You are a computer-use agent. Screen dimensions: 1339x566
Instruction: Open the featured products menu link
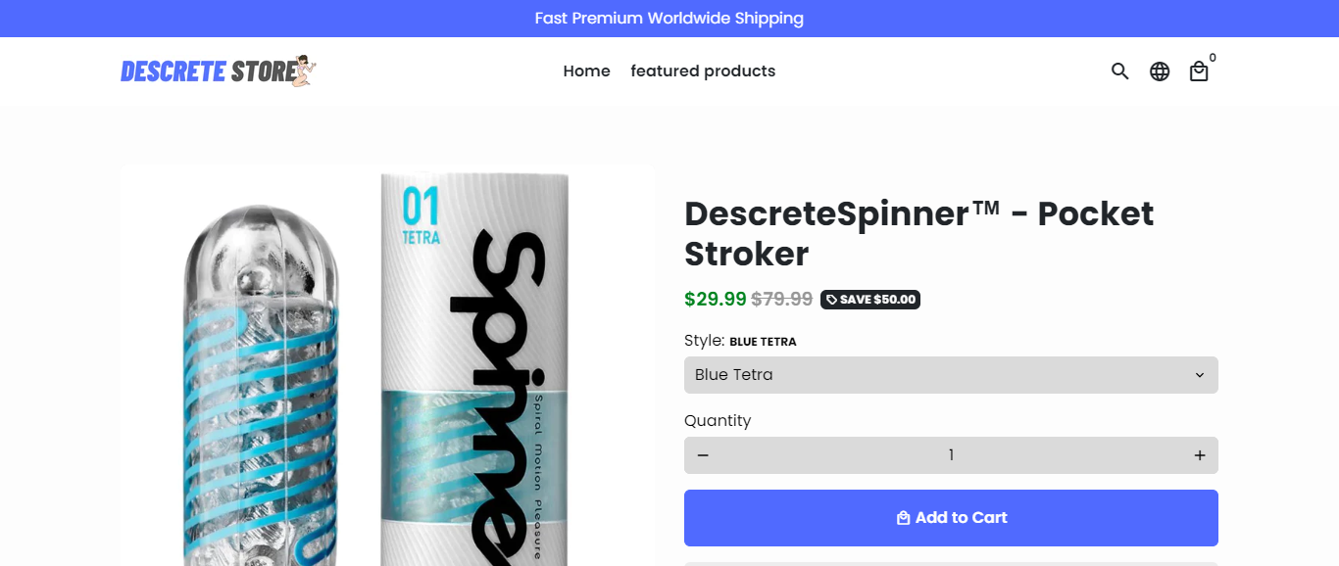tap(703, 71)
